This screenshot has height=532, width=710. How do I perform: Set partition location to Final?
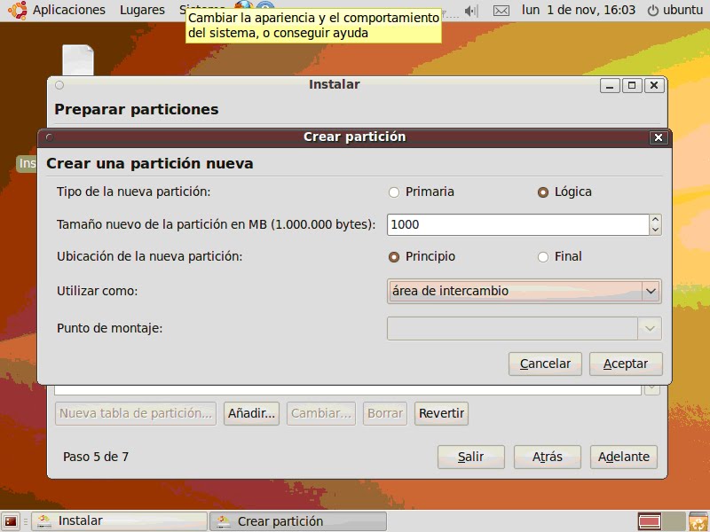(x=542, y=256)
